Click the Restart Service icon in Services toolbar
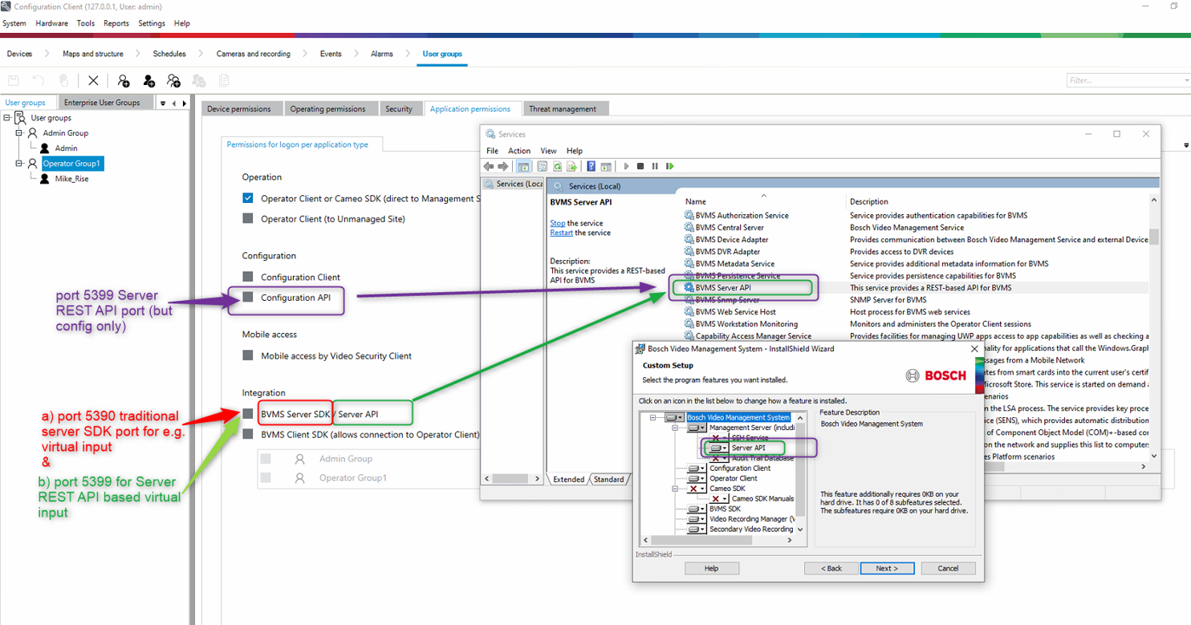Image resolution: width=1191 pixels, height=625 pixels. pyautogui.click(x=669, y=166)
